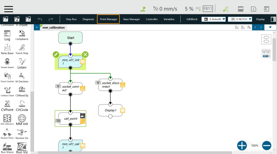Switch to the mm_calibration tab

tap(54, 28)
